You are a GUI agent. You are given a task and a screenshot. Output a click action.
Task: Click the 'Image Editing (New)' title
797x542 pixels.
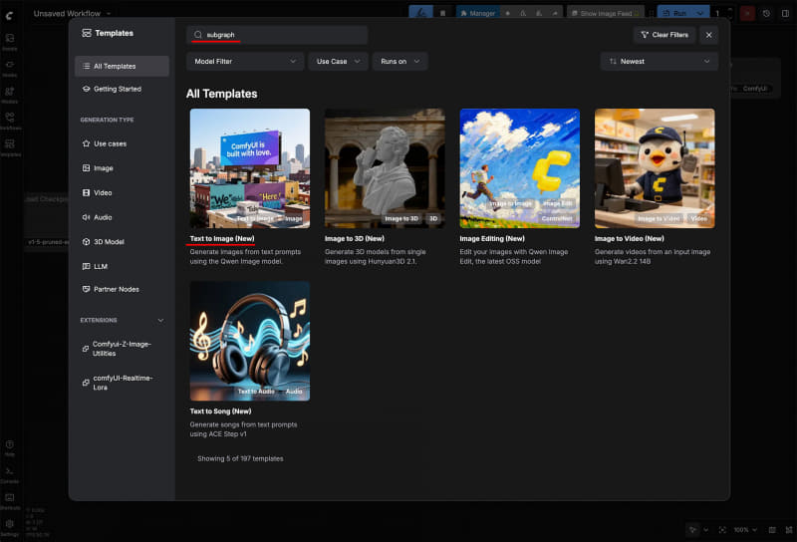pos(492,238)
